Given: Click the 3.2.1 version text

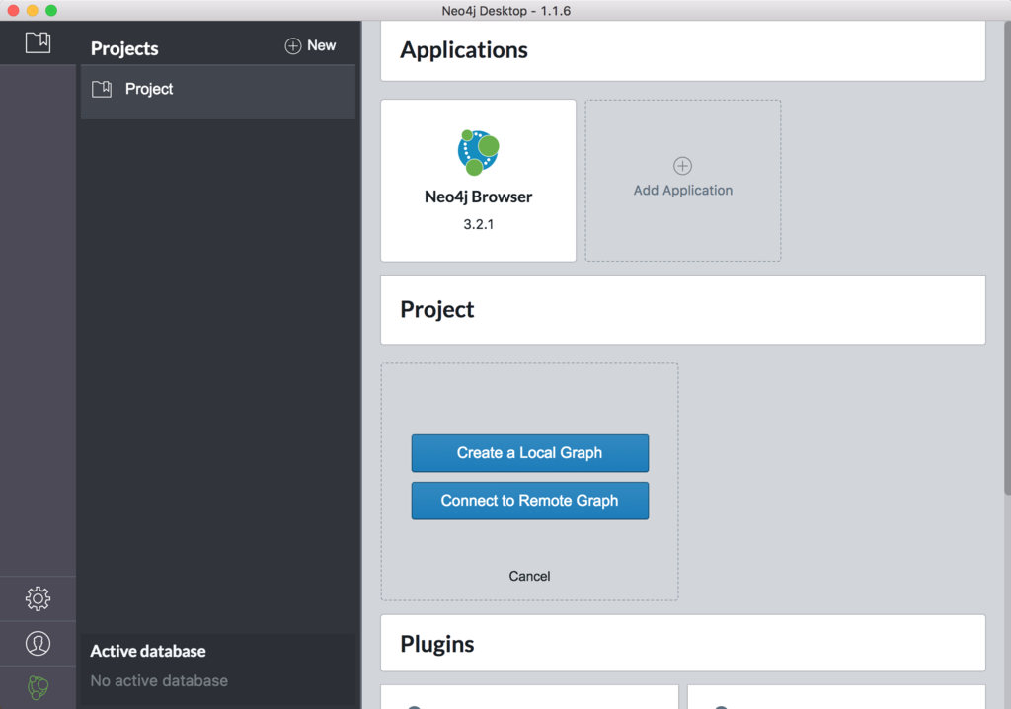Looking at the screenshot, I should (479, 224).
